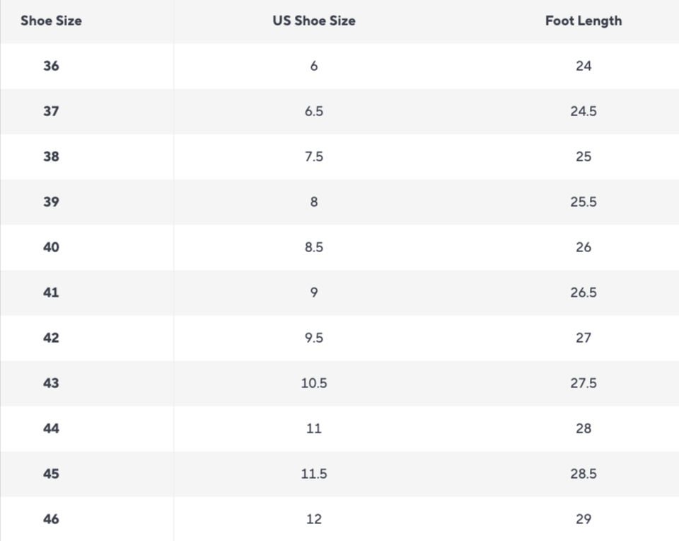This screenshot has height=541, width=679.
Task: Select shoe size 46 cell
Action: click(51, 519)
